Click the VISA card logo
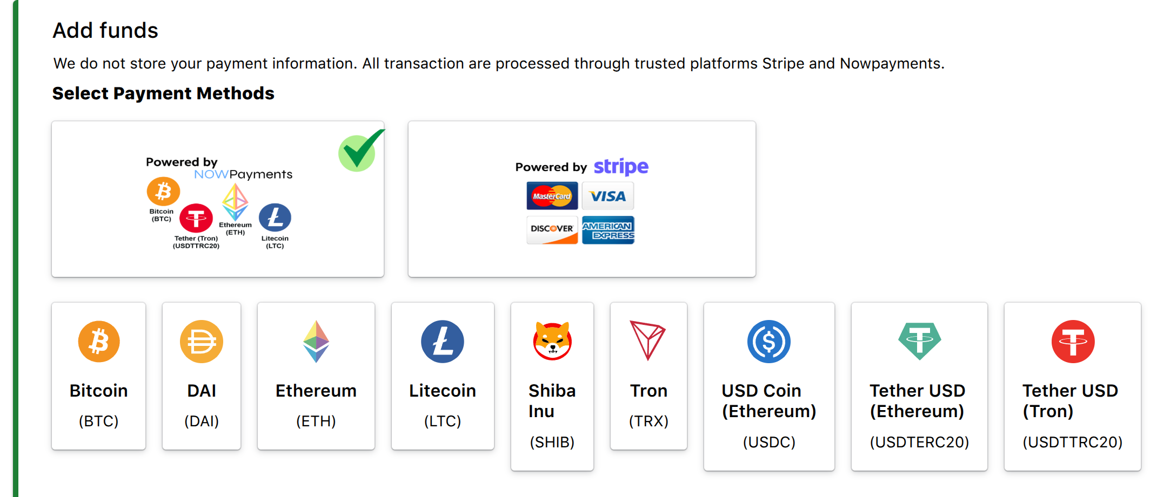 click(x=608, y=196)
